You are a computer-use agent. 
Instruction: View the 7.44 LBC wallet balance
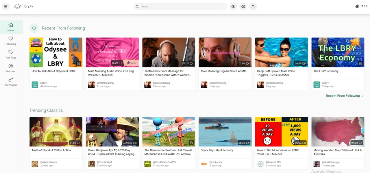coord(361,6)
